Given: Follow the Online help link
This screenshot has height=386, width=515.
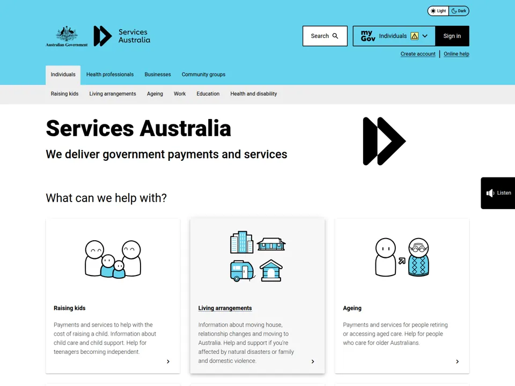Looking at the screenshot, I should [457, 54].
